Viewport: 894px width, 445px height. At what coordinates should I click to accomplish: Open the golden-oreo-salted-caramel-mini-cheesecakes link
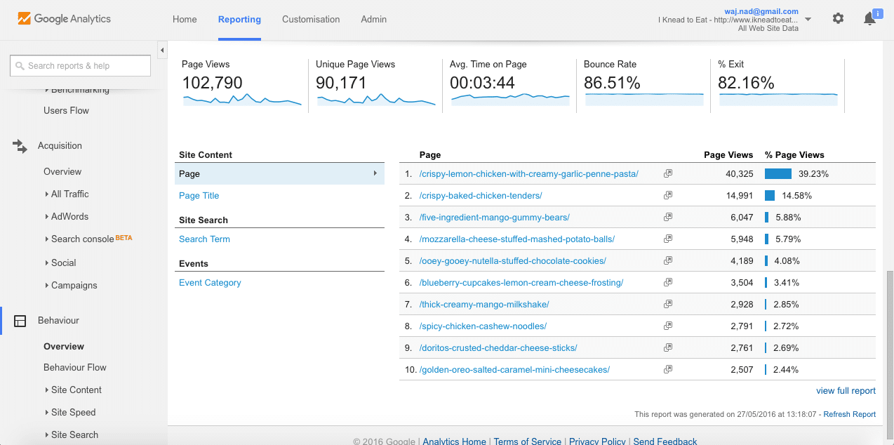coord(514,369)
